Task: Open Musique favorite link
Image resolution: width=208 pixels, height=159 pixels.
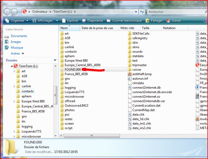Action: [x=17, y=48]
